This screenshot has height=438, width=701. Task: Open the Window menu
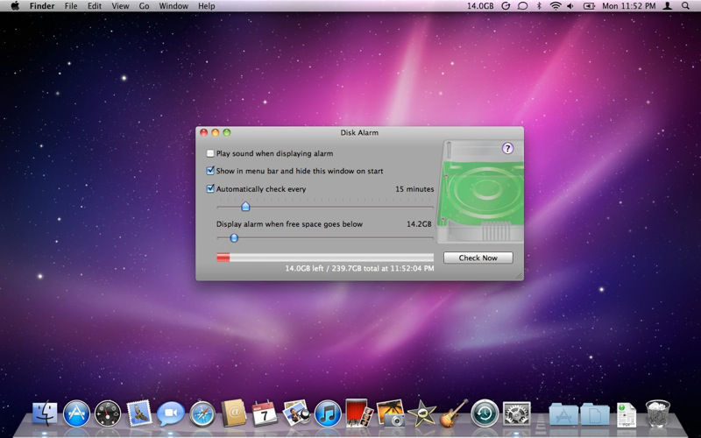[173, 6]
